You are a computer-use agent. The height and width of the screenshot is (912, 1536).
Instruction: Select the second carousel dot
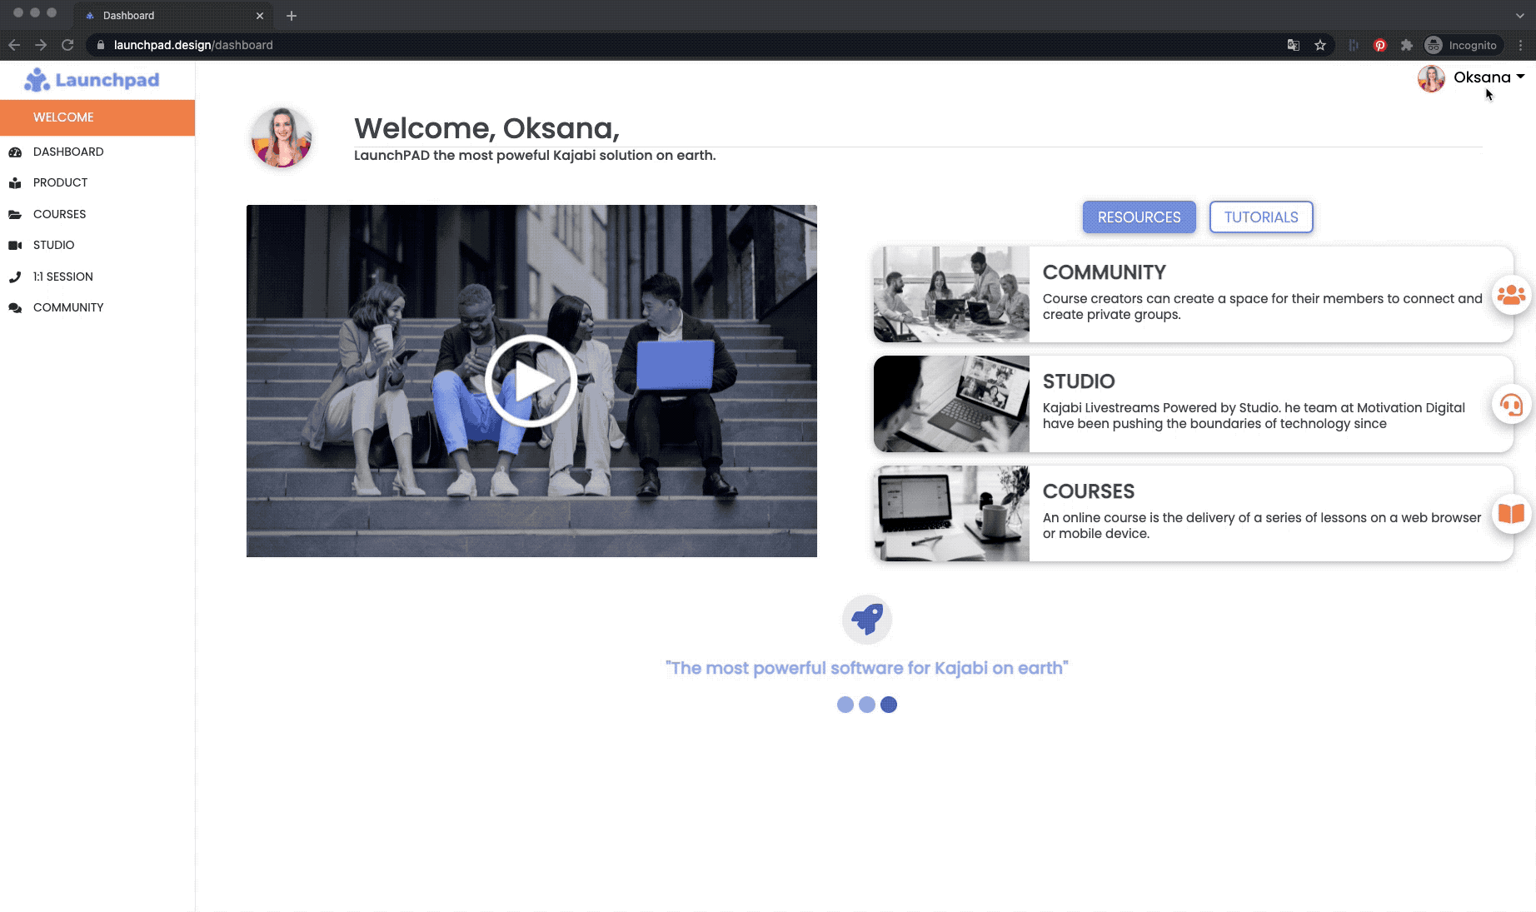[x=867, y=705]
